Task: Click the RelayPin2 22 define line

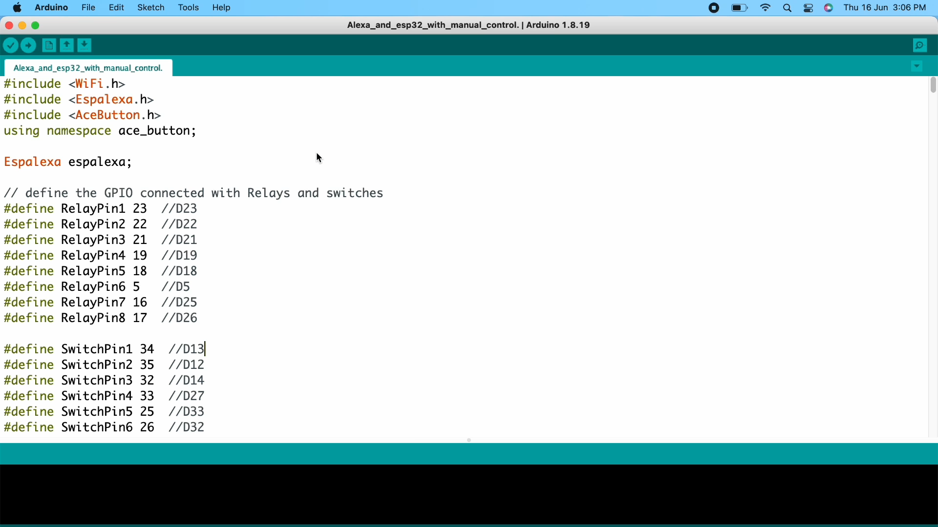Action: point(101,225)
